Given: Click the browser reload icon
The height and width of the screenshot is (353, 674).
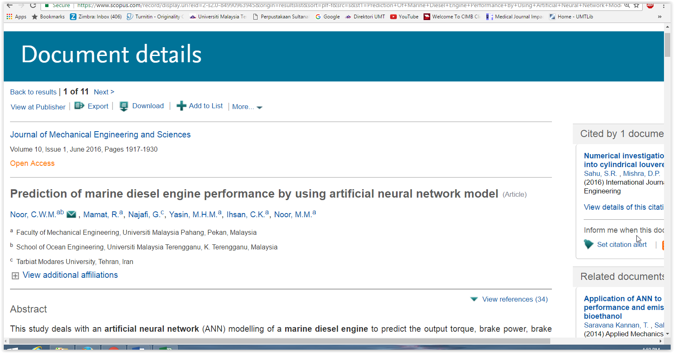Looking at the screenshot, I should 33,5.
